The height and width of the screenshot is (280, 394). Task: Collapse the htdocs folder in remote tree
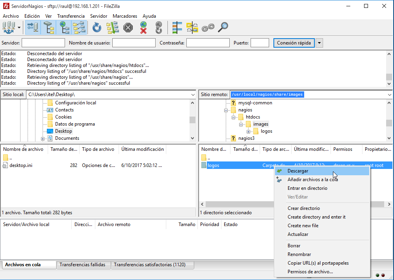234,117
